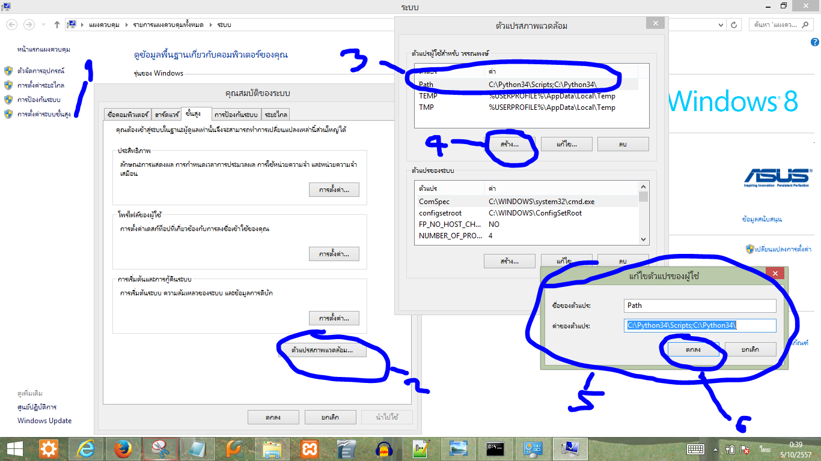Open การเริ่มต้นและการกู้คืนระบบ การตั้งค่า button
821x461 pixels.
[334, 318]
